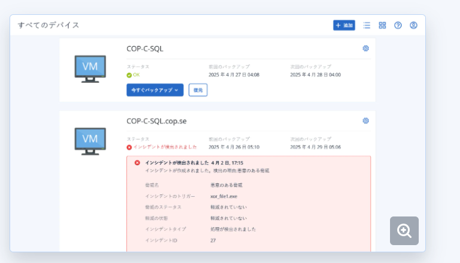
Task: Click the red error icon in incident alert
Action: coord(137,162)
